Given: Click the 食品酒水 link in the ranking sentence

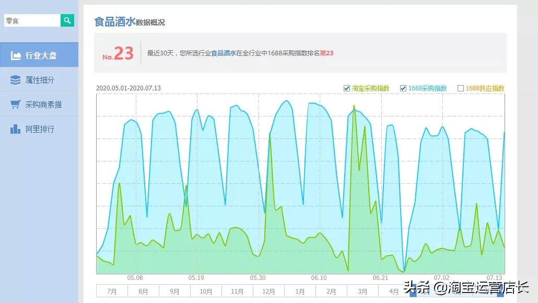Looking at the screenshot, I should click(224, 53).
